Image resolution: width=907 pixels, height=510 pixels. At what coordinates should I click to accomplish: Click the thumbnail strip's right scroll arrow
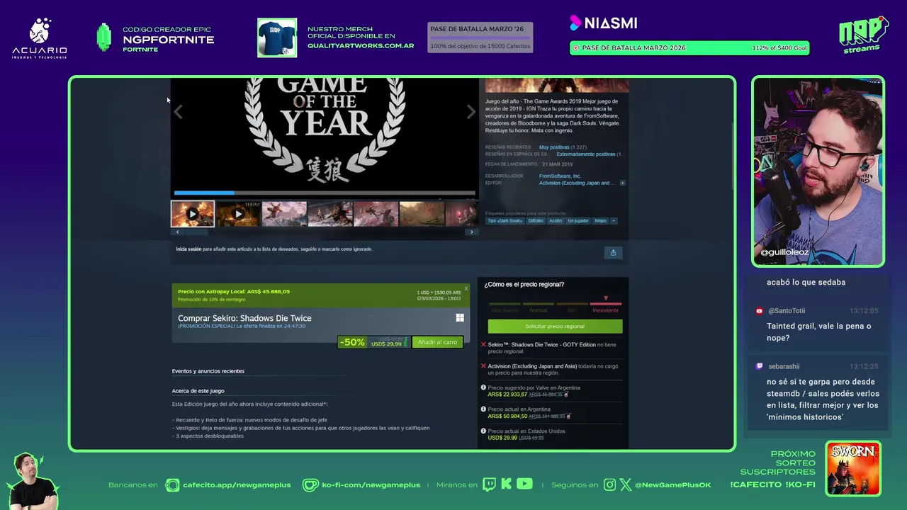471,232
